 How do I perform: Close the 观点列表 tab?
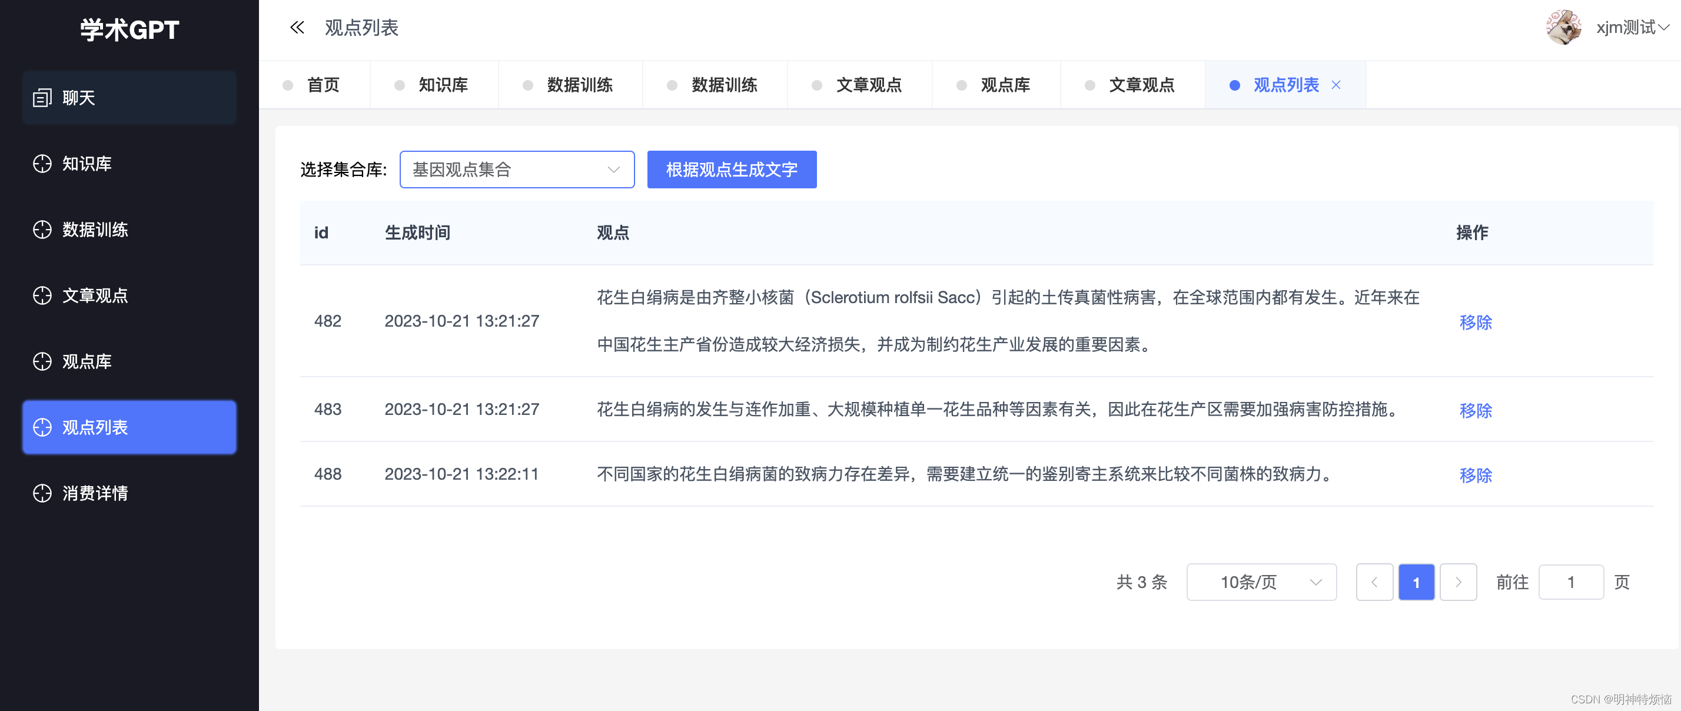coord(1336,85)
